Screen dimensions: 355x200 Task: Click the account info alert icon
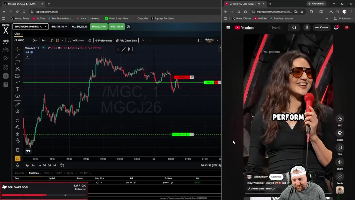click(x=128, y=27)
